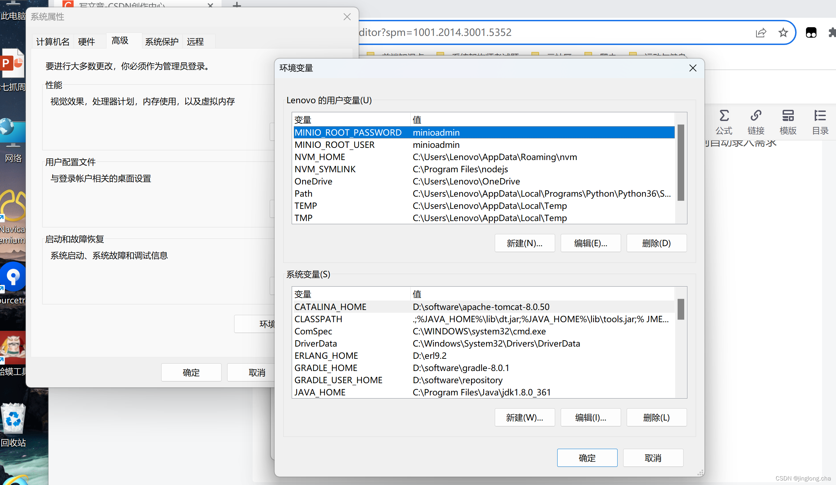Open the 远程 tab

195,42
